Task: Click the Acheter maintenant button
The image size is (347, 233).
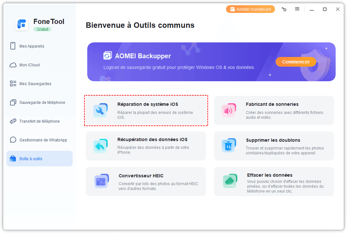Action: 250,9
